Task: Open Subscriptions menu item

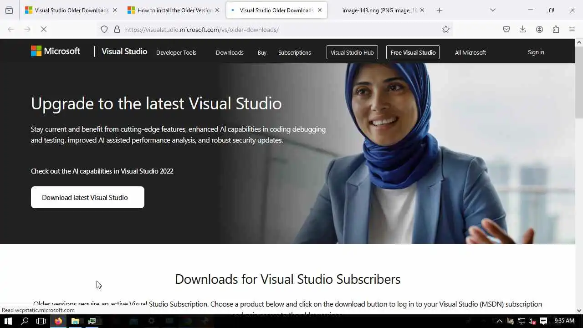Action: click(x=295, y=52)
